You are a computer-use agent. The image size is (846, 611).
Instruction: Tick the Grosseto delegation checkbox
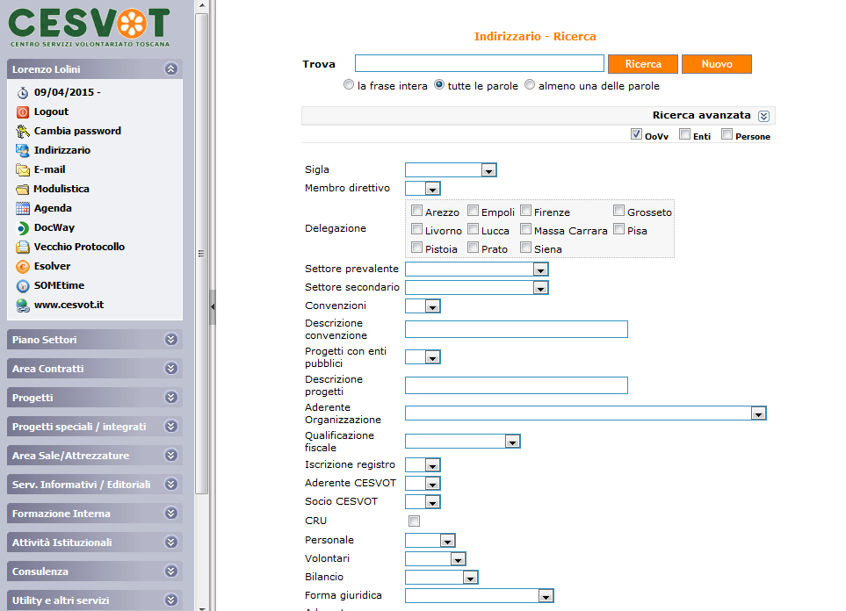(x=618, y=211)
